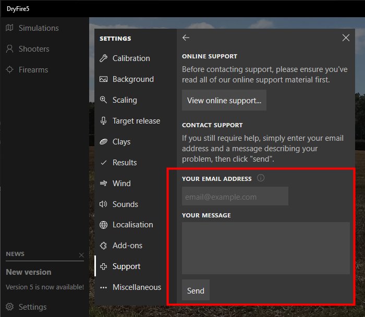Click the Wind icon in settings

point(103,184)
